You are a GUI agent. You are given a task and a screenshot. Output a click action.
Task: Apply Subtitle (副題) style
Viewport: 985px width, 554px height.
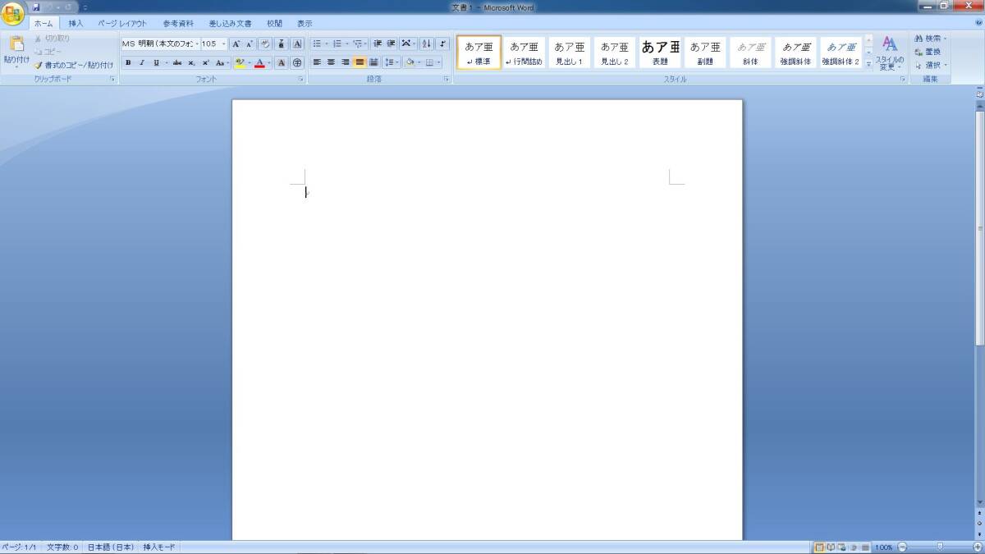[705, 53]
